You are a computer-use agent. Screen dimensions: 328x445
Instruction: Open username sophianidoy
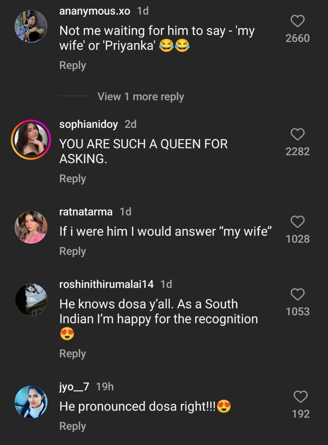tap(88, 124)
